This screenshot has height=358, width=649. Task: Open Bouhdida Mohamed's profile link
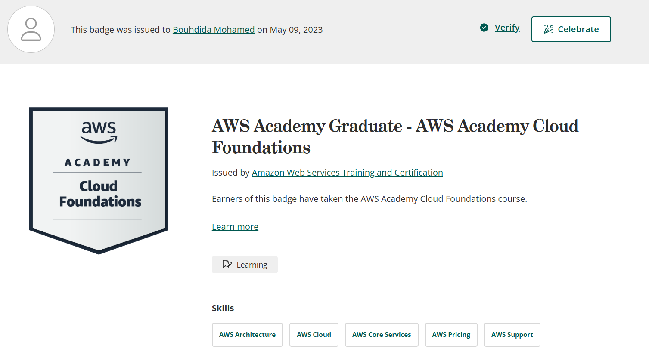pos(214,30)
